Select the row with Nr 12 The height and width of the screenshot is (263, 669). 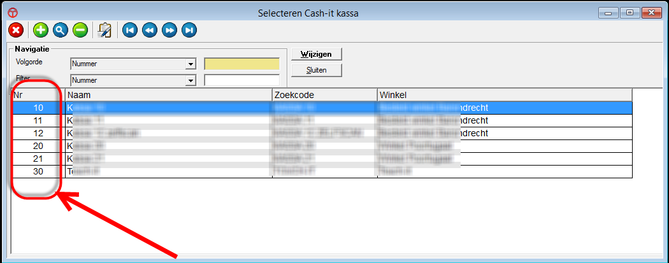pyautogui.click(x=322, y=134)
